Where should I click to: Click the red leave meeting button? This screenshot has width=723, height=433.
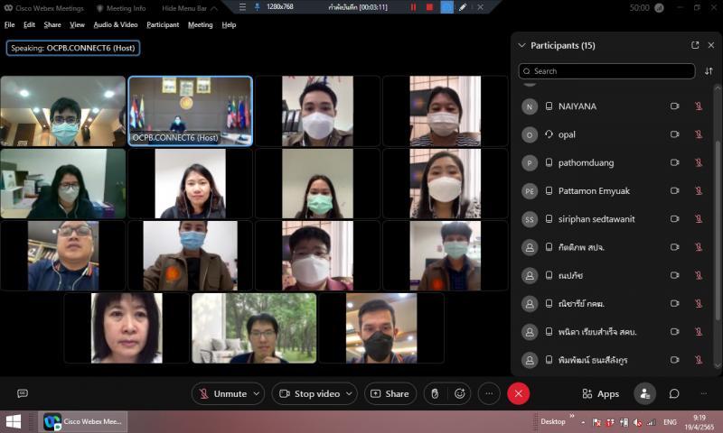[518, 393]
